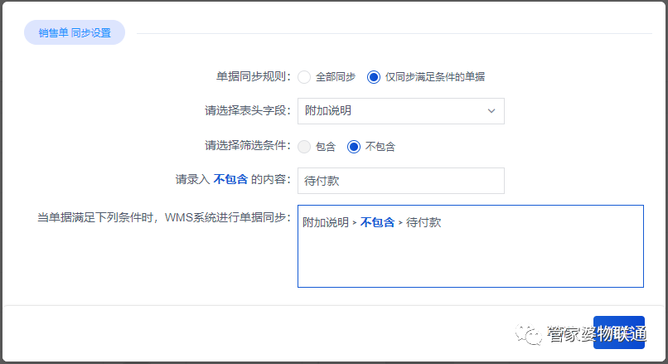This screenshot has height=364, width=668.
Task: Click second arrow separator before 待付款 in summary
Action: click(400, 223)
